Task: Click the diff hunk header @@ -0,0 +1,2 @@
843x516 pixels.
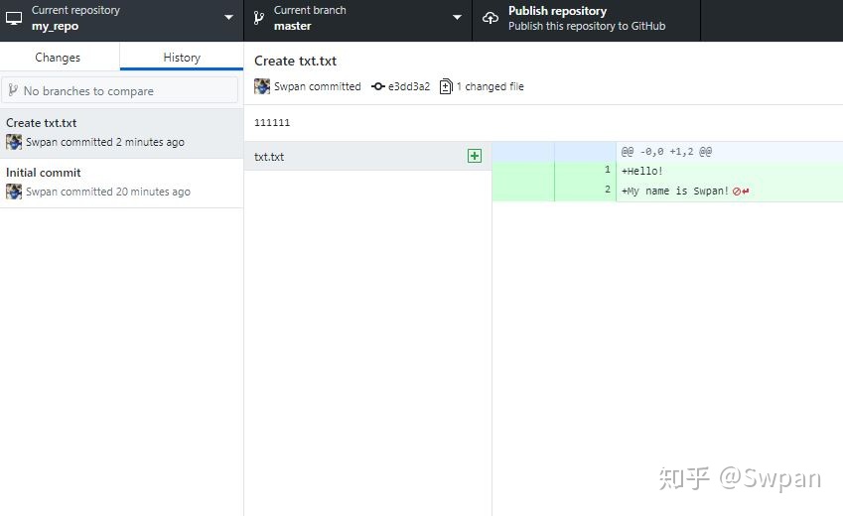Action: [x=666, y=152]
